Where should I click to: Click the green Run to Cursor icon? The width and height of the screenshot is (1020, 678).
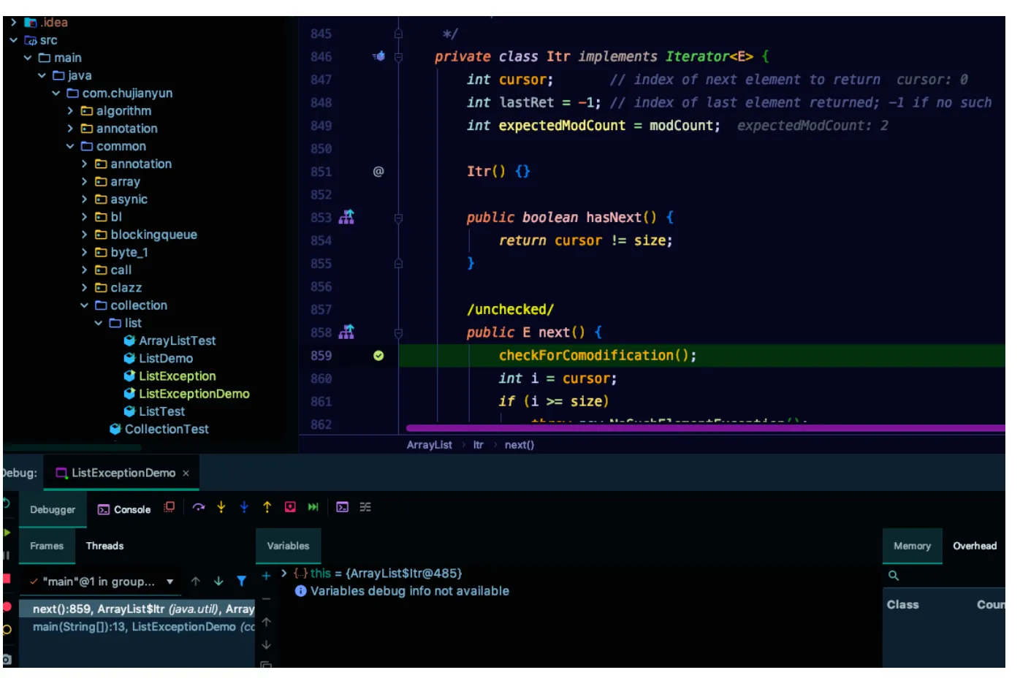pos(313,507)
